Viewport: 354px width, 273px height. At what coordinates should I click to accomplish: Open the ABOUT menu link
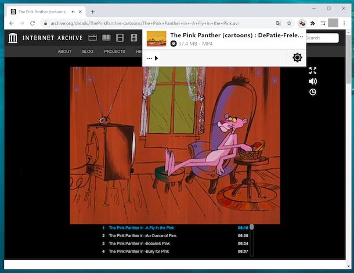click(64, 52)
